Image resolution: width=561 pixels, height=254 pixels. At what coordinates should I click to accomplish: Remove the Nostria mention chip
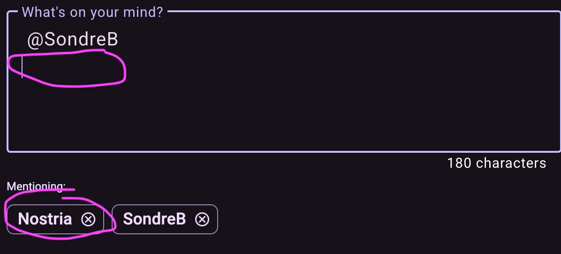click(88, 219)
